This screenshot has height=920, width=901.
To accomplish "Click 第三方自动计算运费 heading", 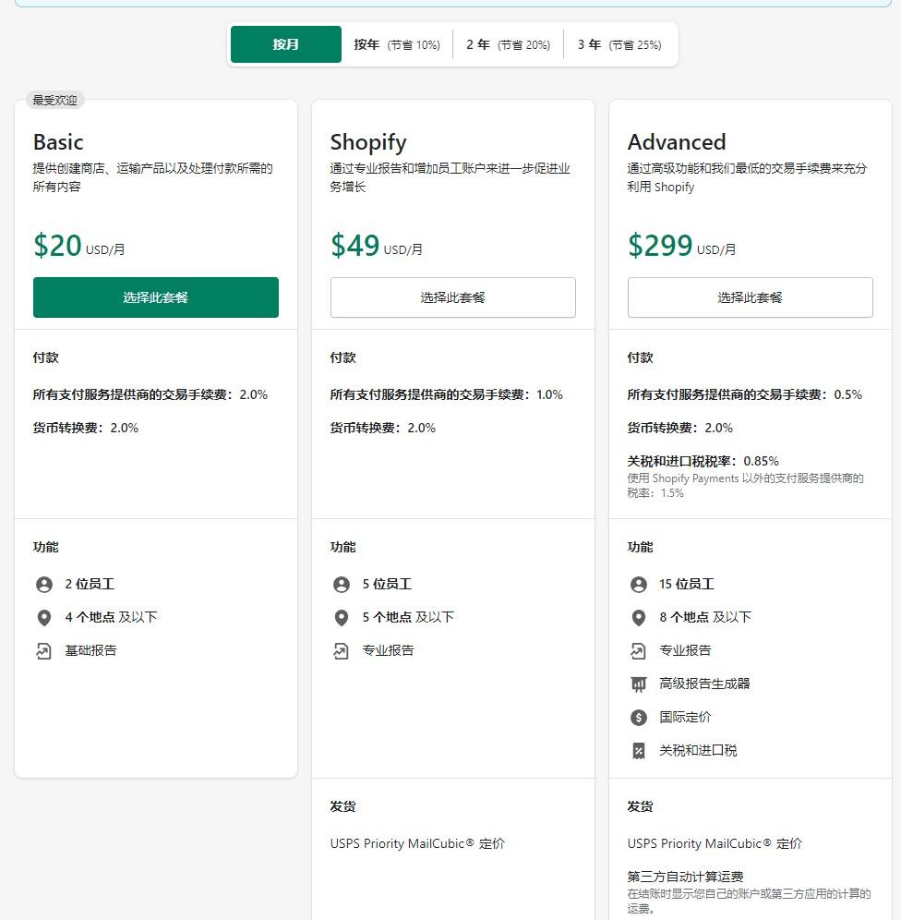I will pyautogui.click(x=685, y=877).
